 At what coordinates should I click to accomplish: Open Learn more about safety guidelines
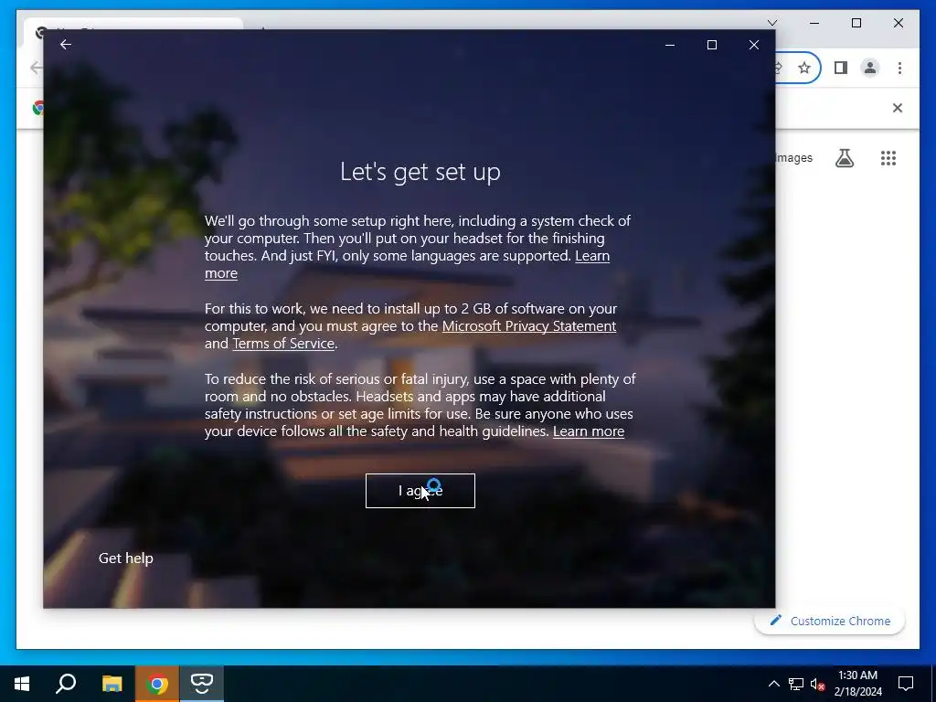pos(589,431)
